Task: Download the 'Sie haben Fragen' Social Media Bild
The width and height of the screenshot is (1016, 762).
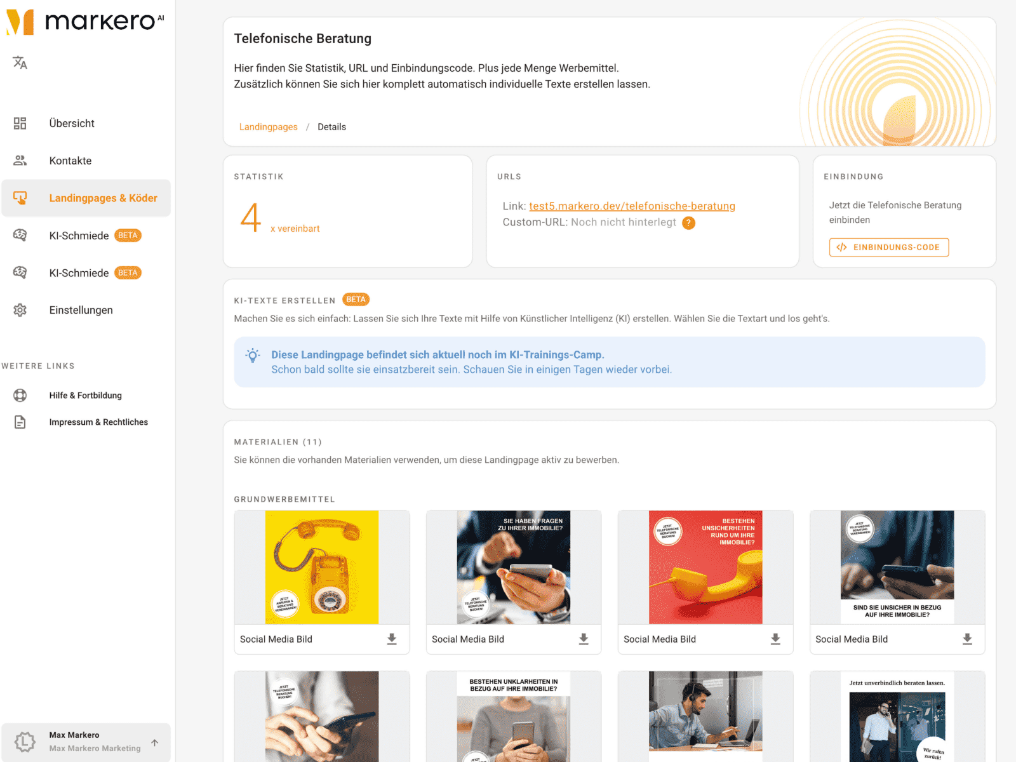Action: click(584, 639)
